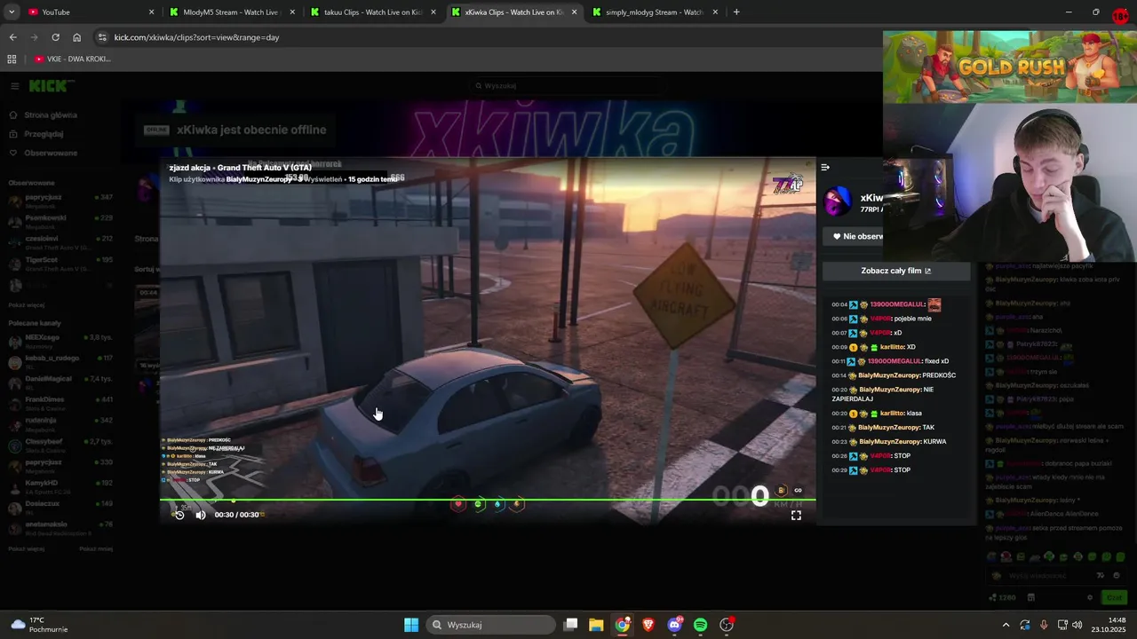This screenshot has width=1137, height=639.
Task: Open Discord from the taskbar
Action: coord(675,625)
